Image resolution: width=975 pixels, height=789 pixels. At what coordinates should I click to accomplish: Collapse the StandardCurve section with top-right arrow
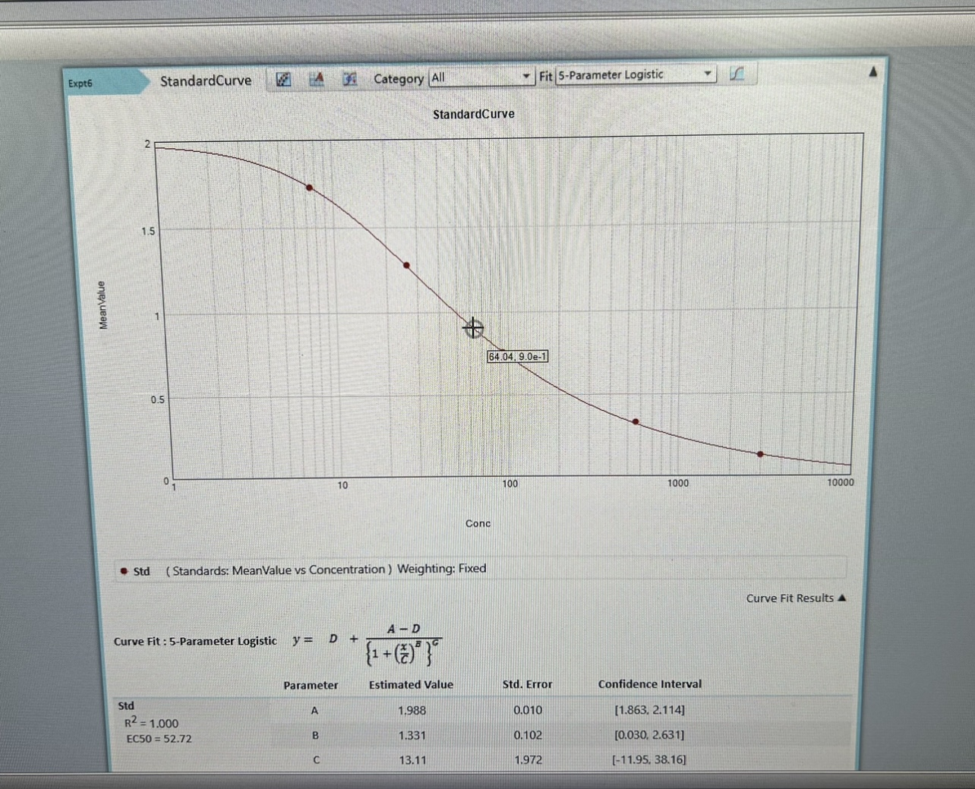pyautogui.click(x=872, y=72)
